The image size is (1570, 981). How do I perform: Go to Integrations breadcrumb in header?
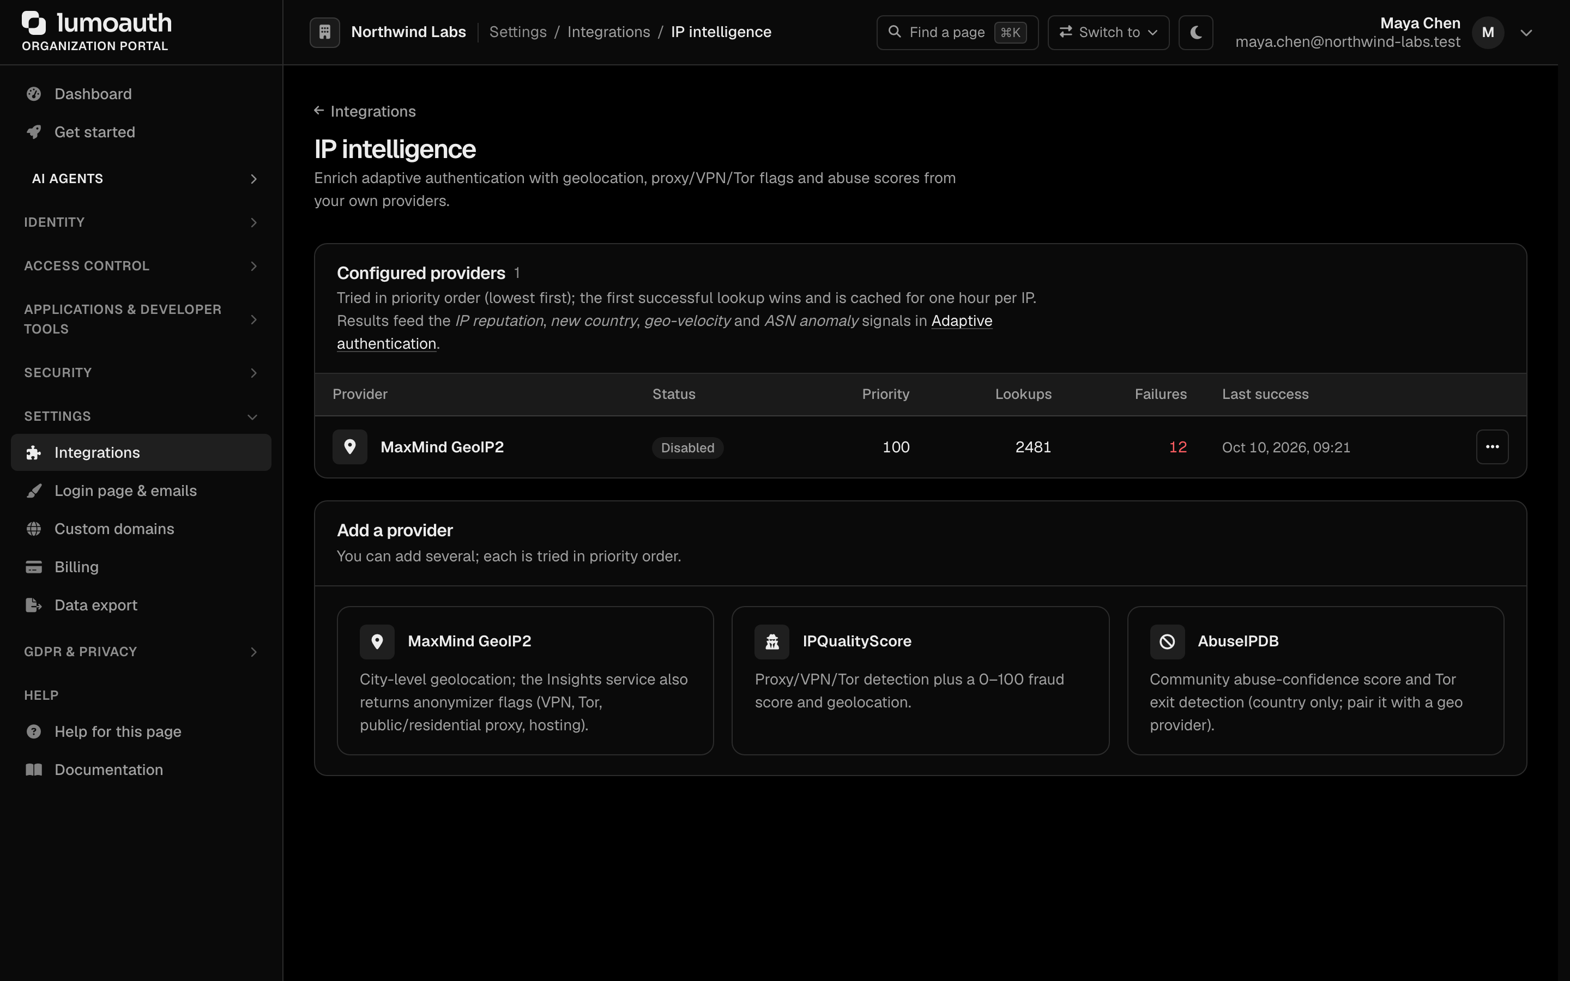[x=608, y=32]
